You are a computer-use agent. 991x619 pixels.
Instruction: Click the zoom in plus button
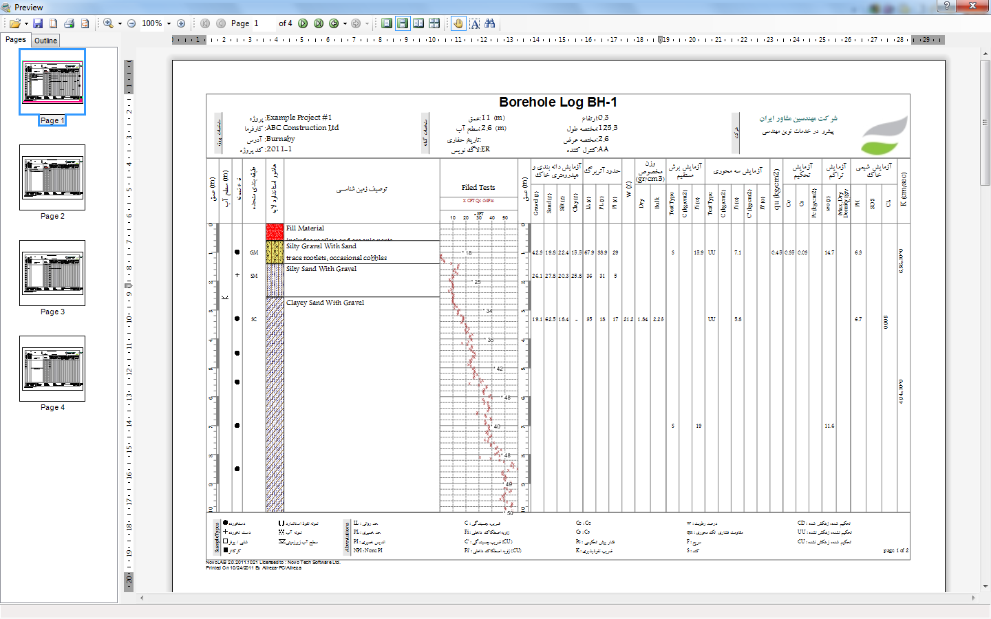click(x=181, y=23)
